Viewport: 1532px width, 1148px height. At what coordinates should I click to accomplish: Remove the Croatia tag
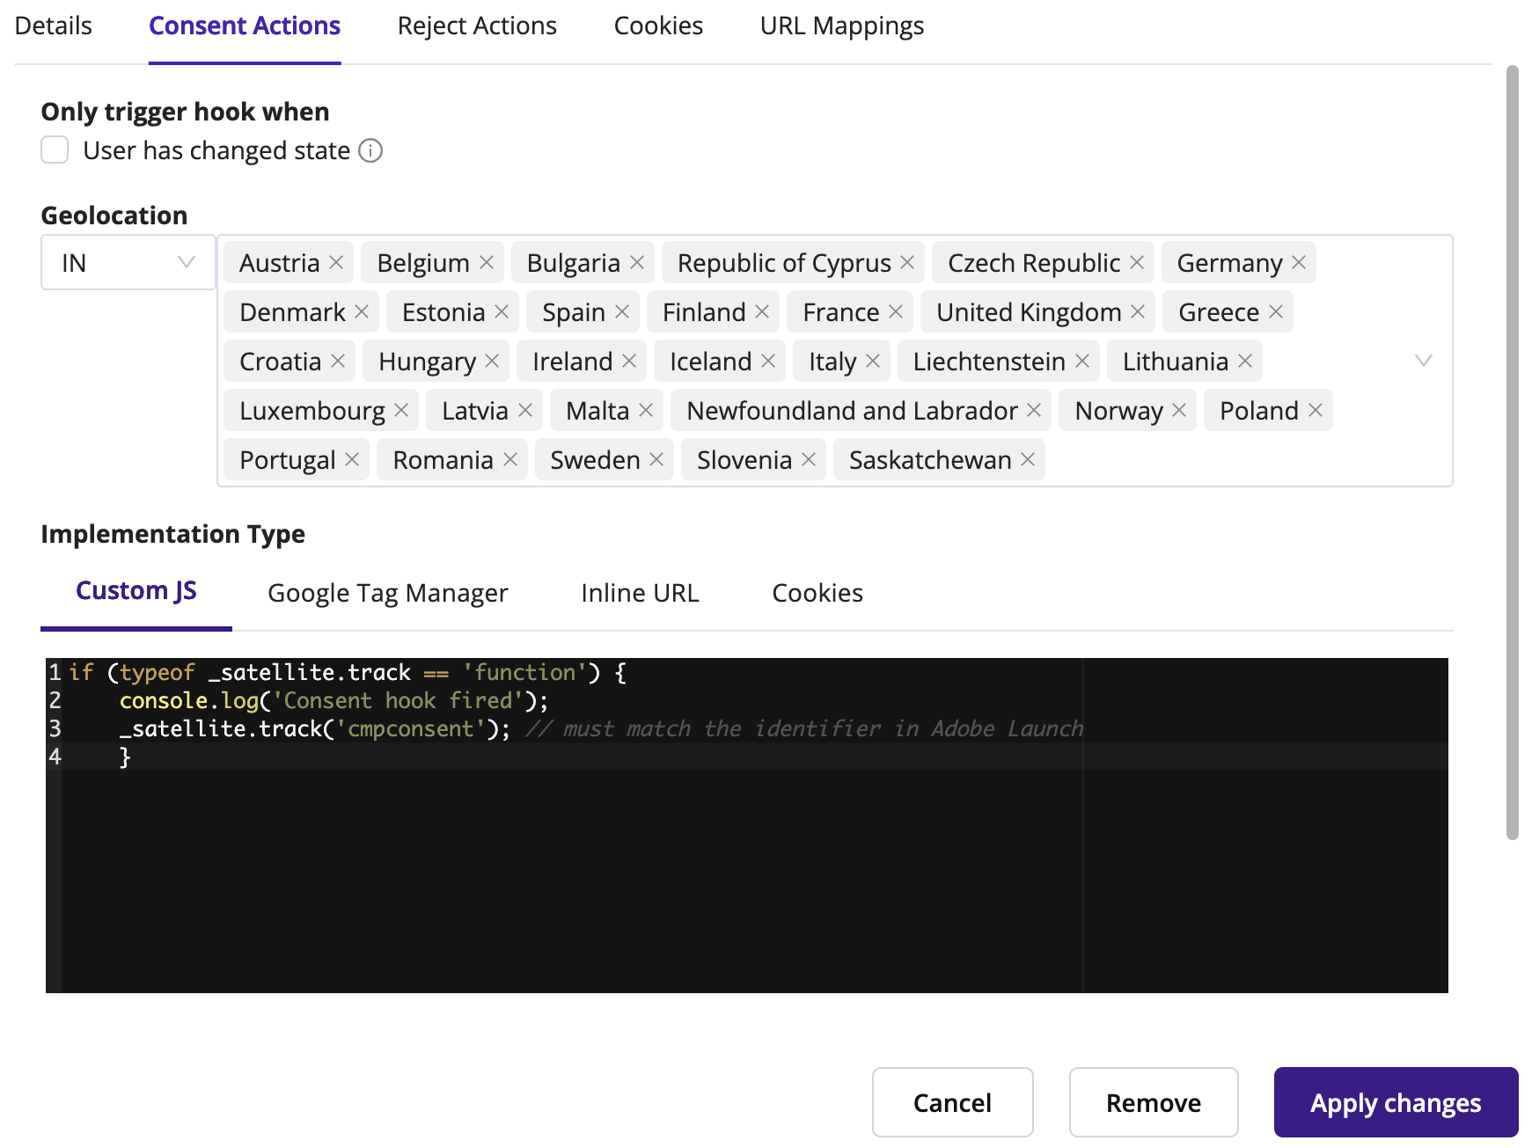click(338, 361)
